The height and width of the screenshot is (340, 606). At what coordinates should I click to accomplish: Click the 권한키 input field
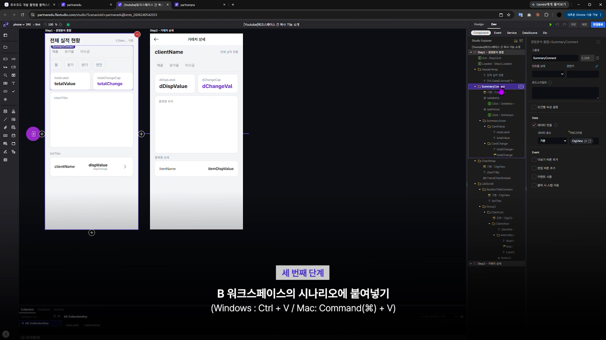583,74
